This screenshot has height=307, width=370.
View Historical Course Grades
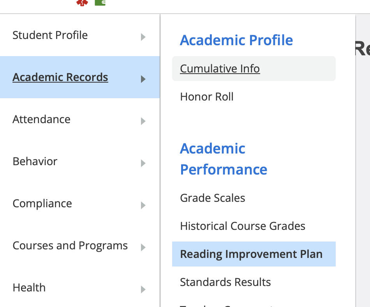tap(242, 226)
